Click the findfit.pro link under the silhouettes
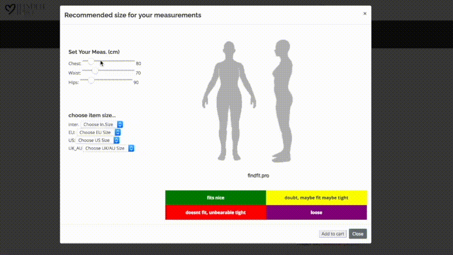Screen dimensions: 453x255 pos(258,176)
